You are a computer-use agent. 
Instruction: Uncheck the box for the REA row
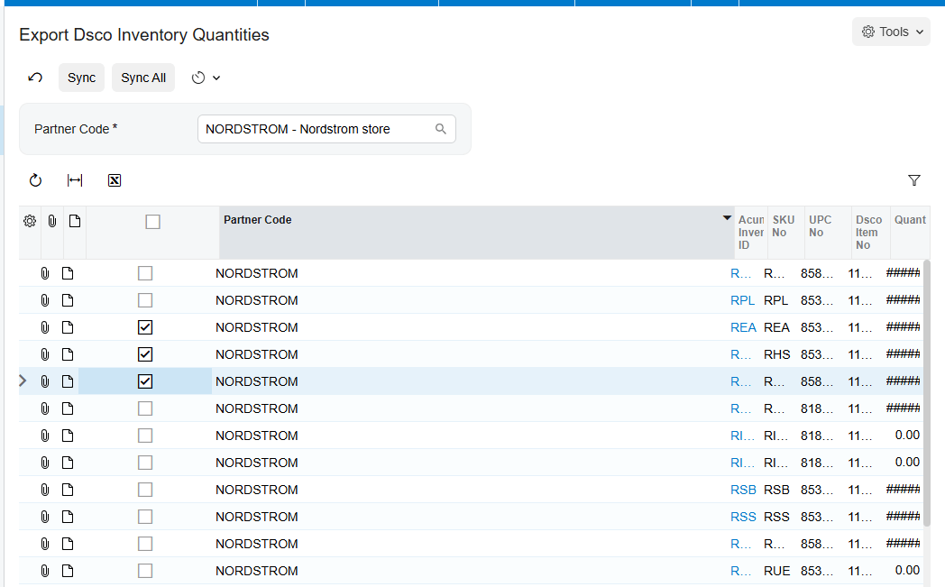(x=145, y=327)
